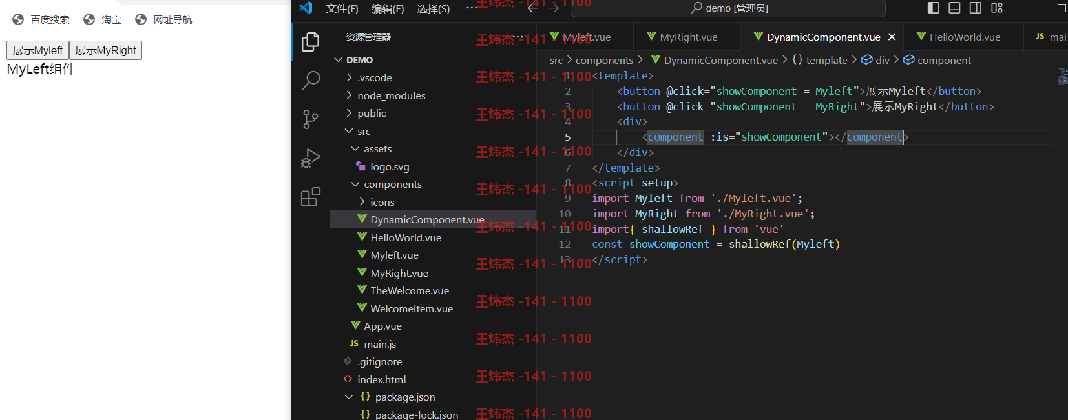Click the demo [管理员] command center search box

point(728,8)
